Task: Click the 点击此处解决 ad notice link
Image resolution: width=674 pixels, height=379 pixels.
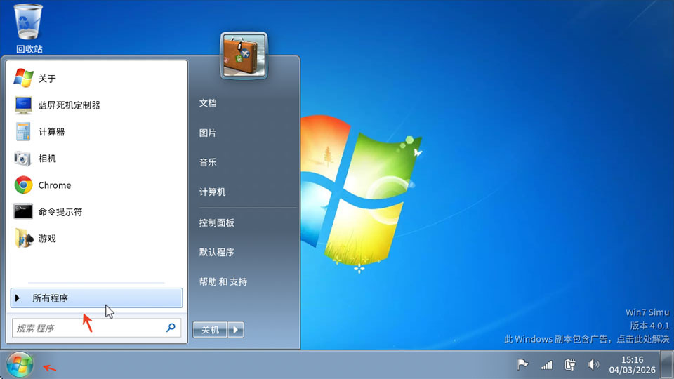Action: [643, 339]
